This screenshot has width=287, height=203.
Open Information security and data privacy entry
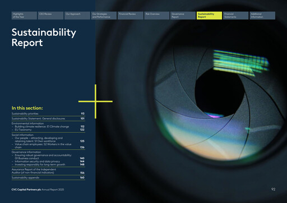[x=48, y=162]
